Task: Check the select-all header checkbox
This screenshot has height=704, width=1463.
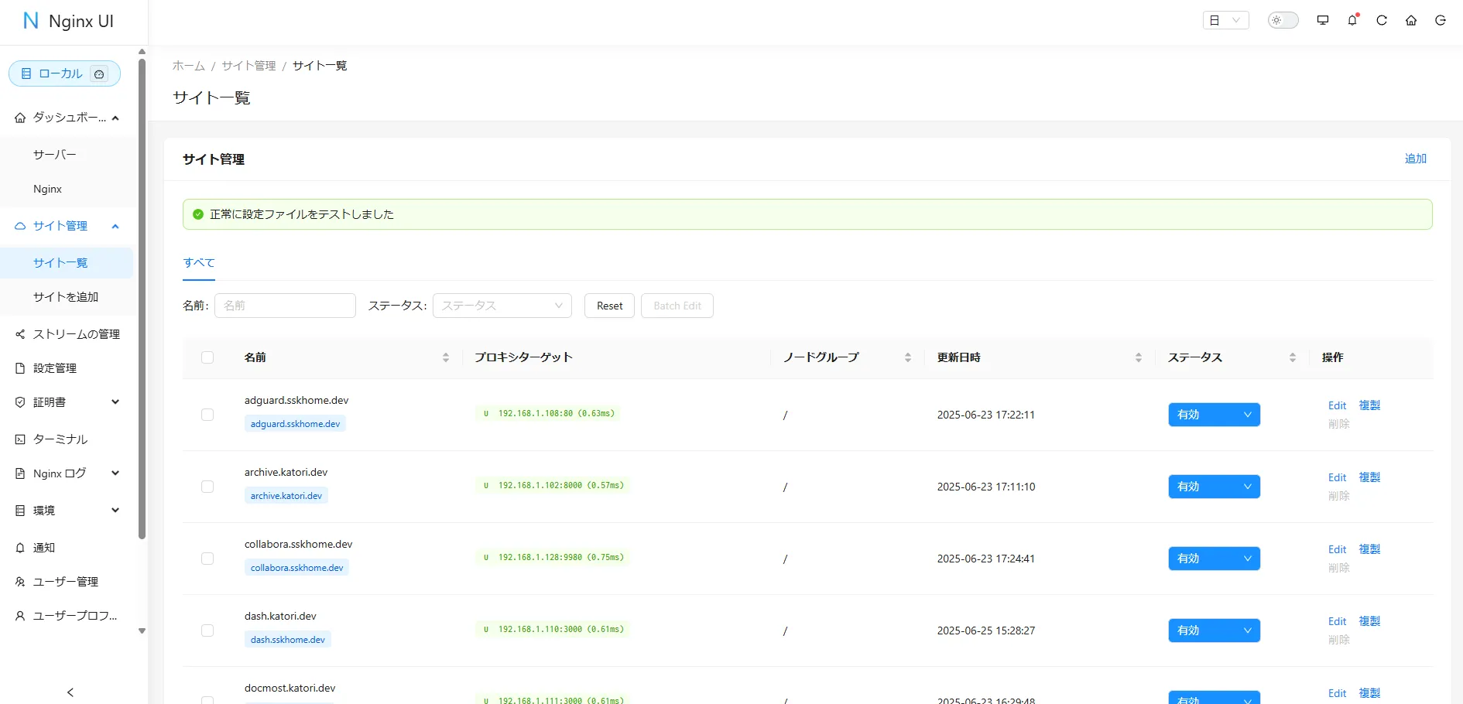Action: click(207, 357)
